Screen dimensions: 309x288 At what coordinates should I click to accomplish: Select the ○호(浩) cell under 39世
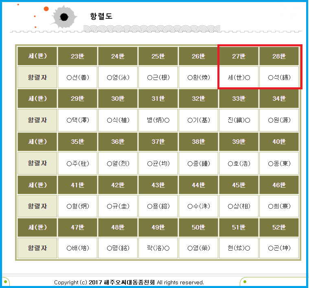(x=239, y=163)
